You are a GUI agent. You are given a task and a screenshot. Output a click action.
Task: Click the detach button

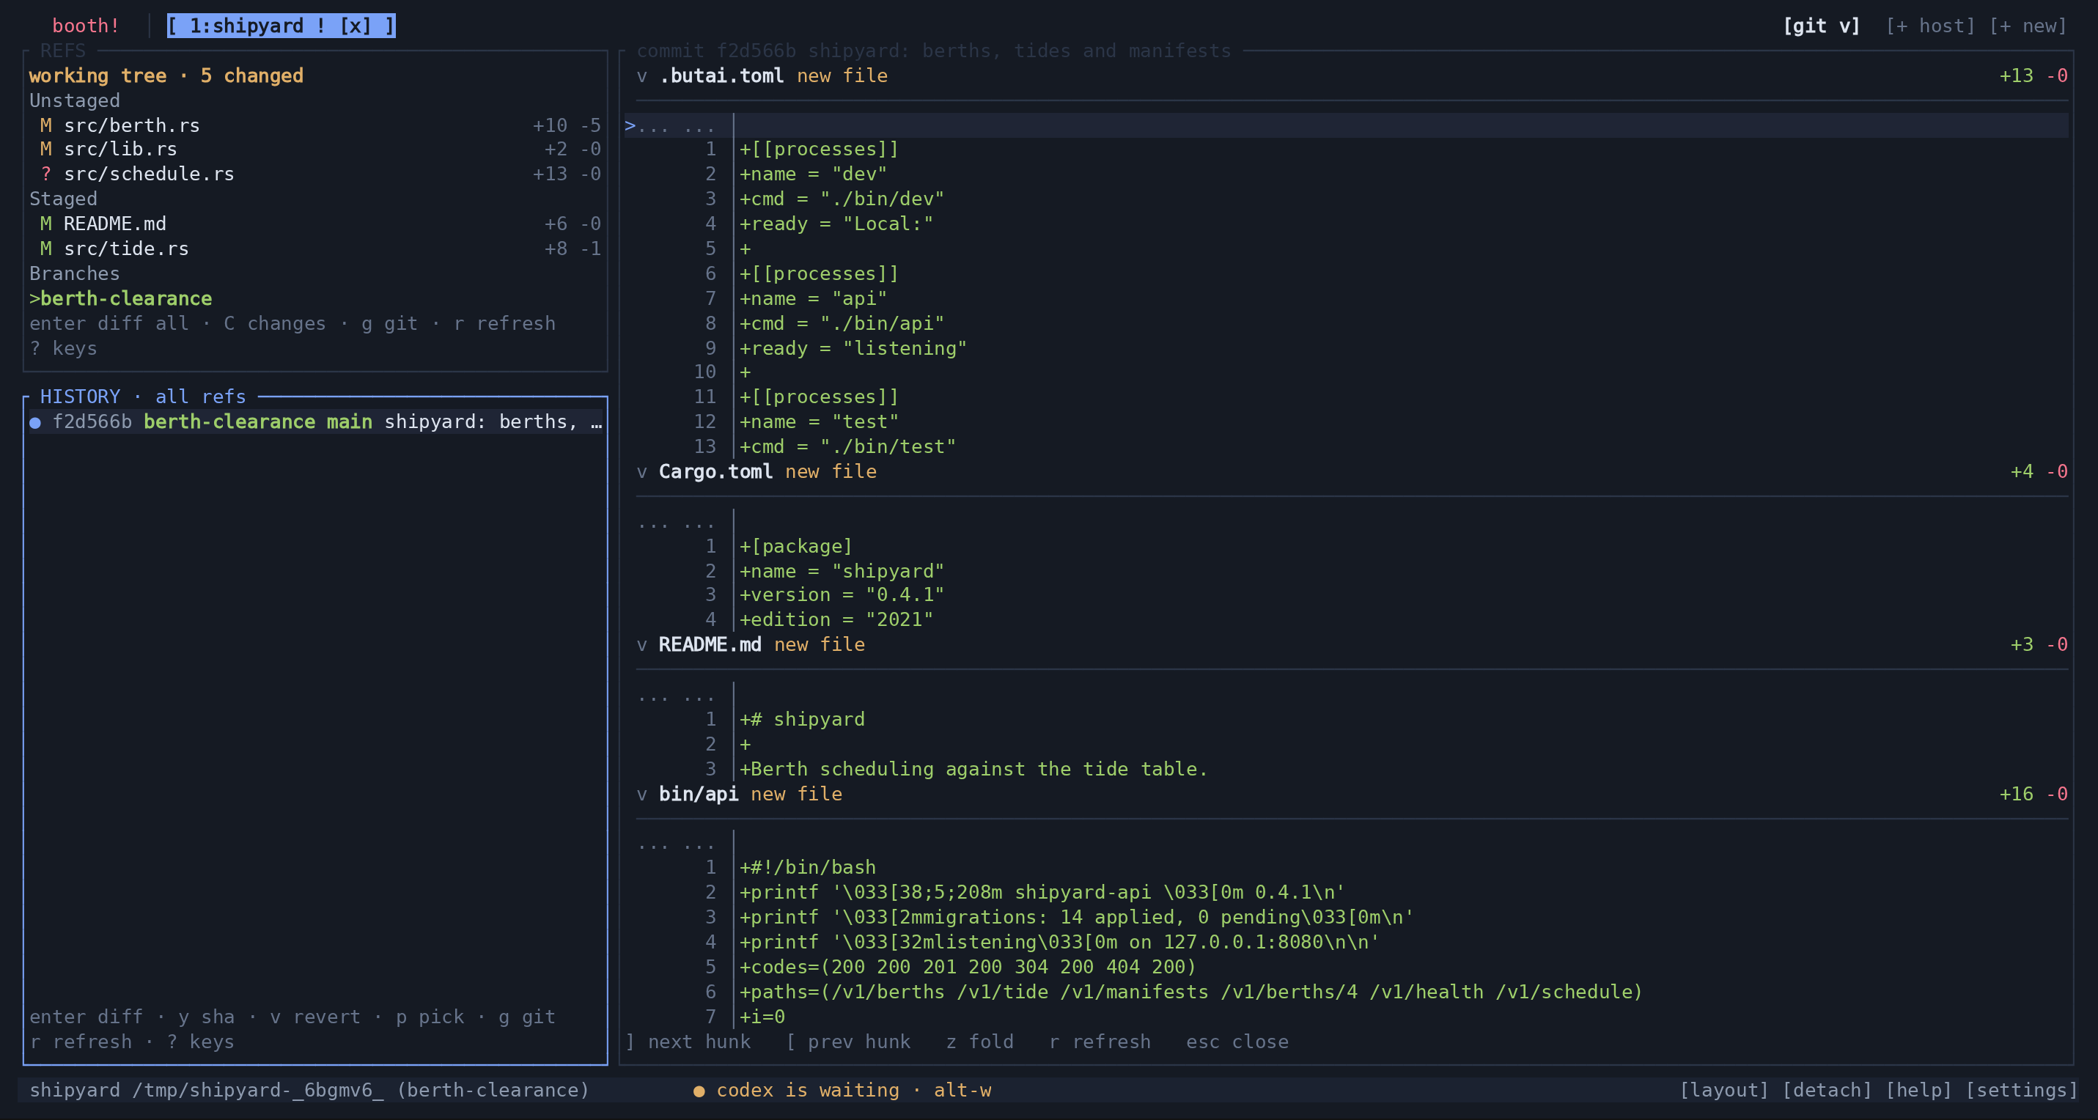pos(1827,1090)
